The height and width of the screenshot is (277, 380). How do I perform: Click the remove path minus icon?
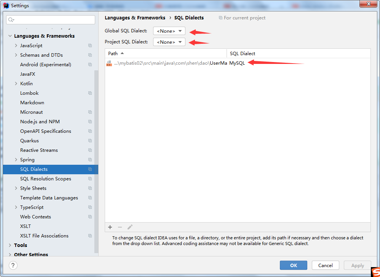click(120, 227)
